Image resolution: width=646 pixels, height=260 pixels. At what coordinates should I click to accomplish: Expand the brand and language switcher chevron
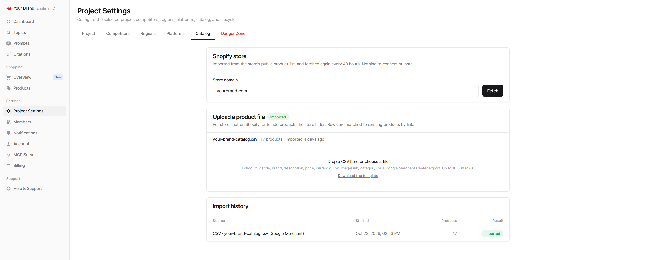click(54, 8)
